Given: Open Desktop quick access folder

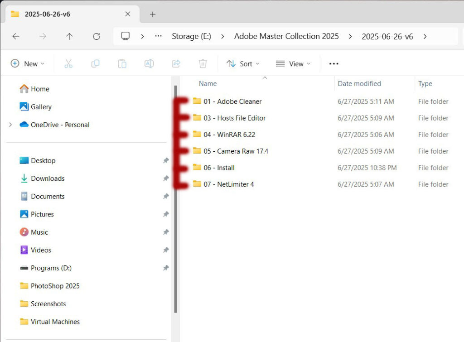Looking at the screenshot, I should 38,160.
